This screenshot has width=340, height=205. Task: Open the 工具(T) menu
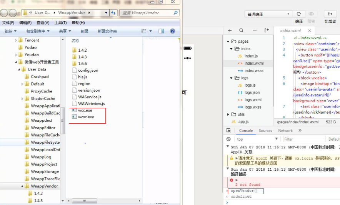pos(60,23)
